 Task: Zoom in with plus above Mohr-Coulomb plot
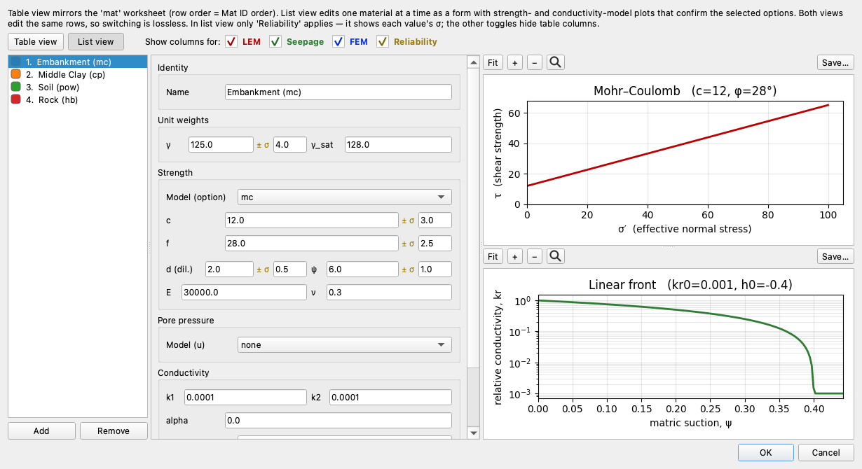click(x=514, y=62)
